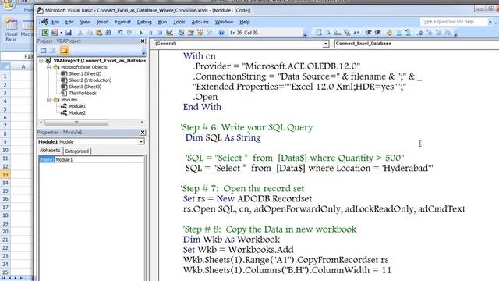This screenshot has height=281, width=499.
Task: Open the File menu
Action: click(55, 22)
